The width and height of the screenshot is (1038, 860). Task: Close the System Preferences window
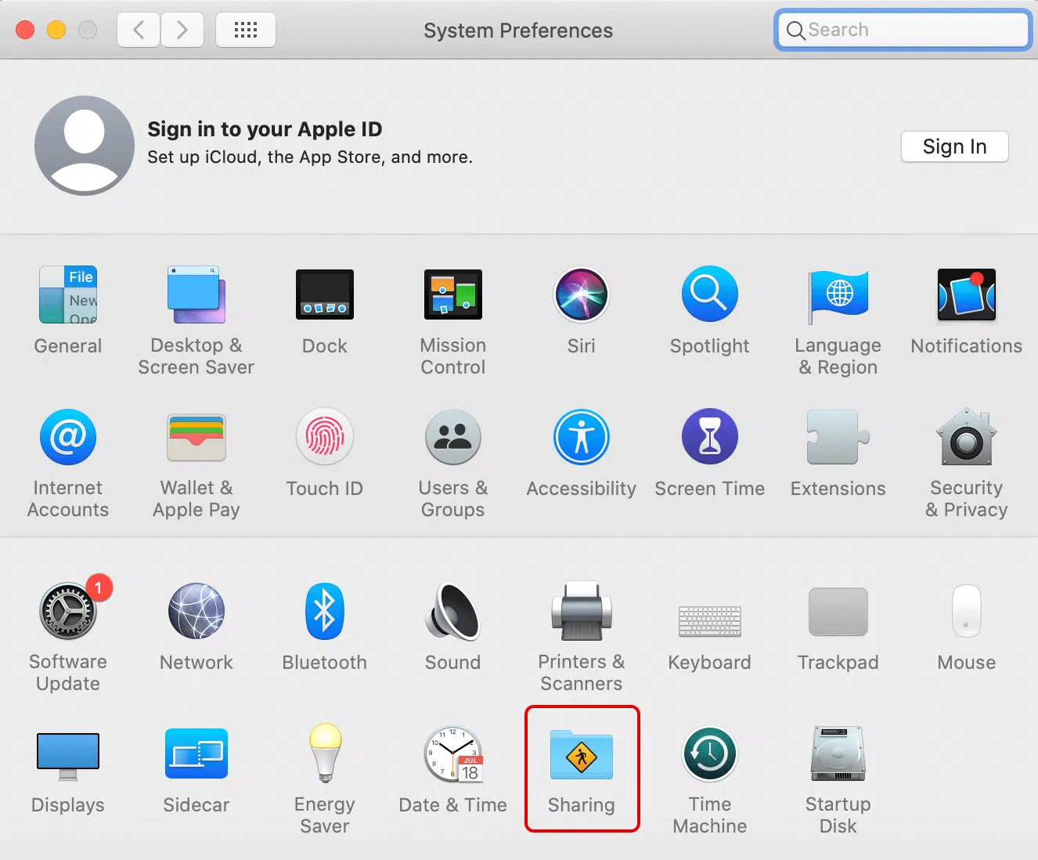[x=25, y=30]
